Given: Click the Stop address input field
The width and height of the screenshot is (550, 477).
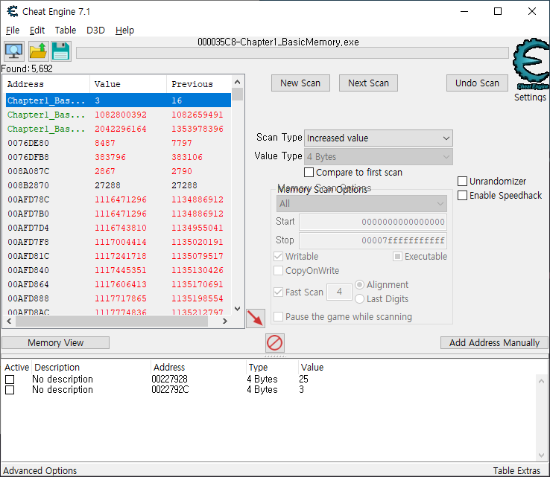Looking at the screenshot, I should click(x=373, y=240).
